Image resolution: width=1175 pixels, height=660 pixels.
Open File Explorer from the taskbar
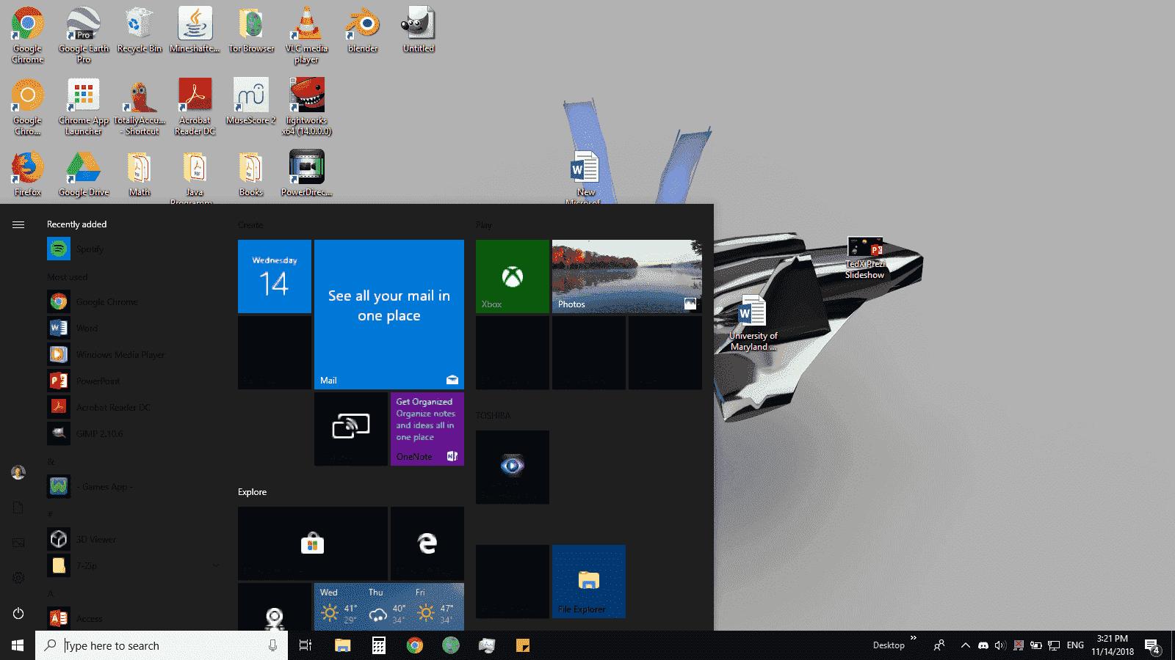342,645
